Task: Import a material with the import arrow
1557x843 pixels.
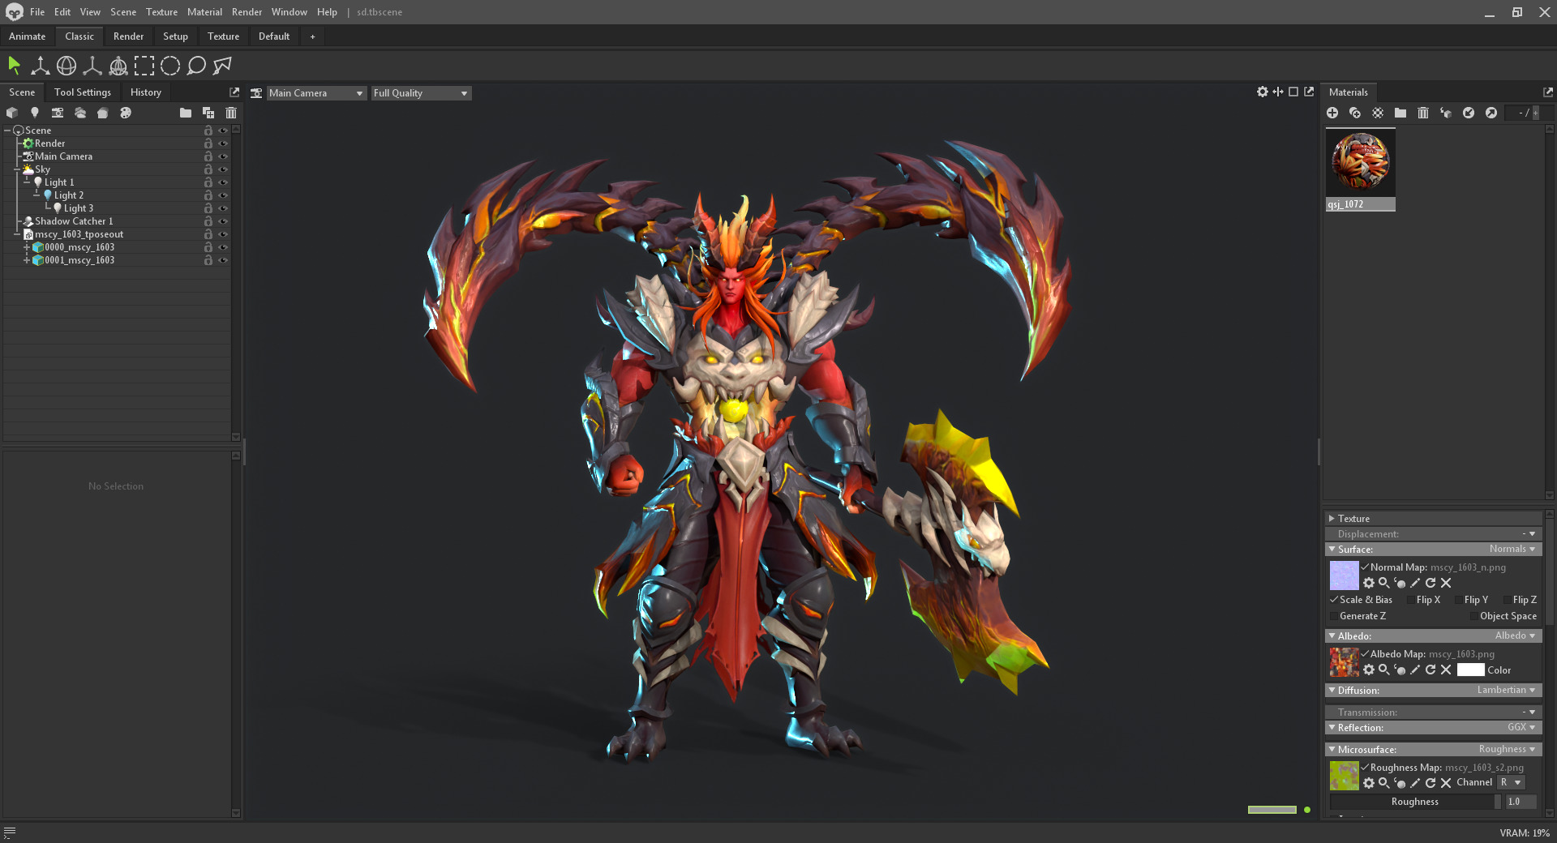Action: 1469,113
